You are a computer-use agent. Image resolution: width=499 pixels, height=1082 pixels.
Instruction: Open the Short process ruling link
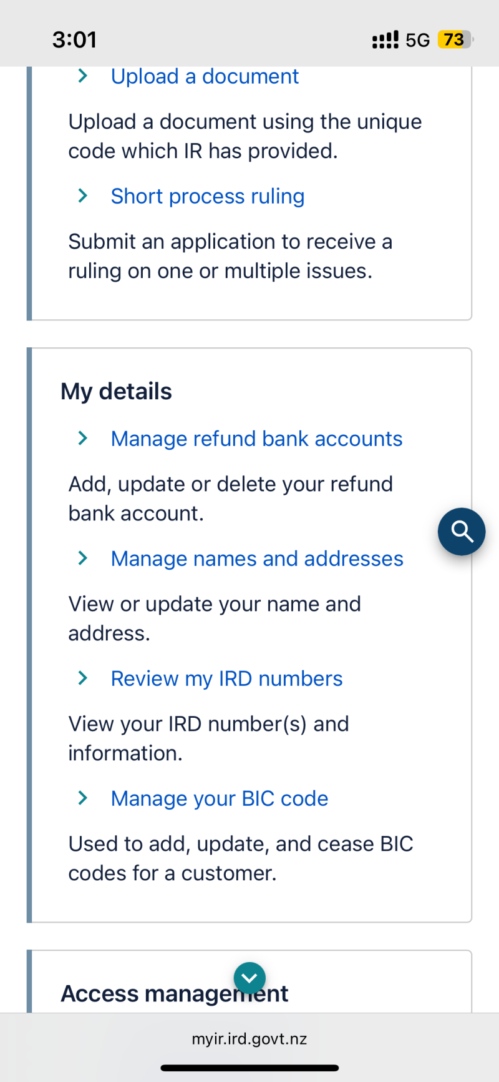point(208,196)
